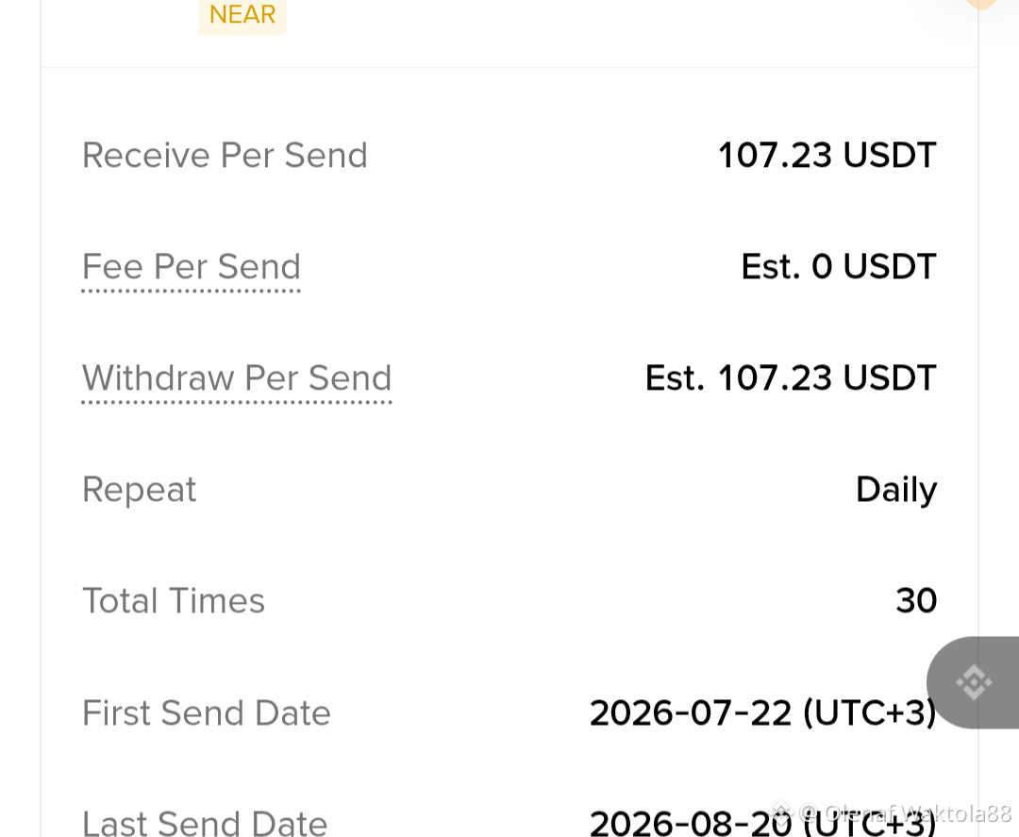This screenshot has width=1019, height=837.
Task: Click the Waktola88 watermark username
Action: (958, 813)
